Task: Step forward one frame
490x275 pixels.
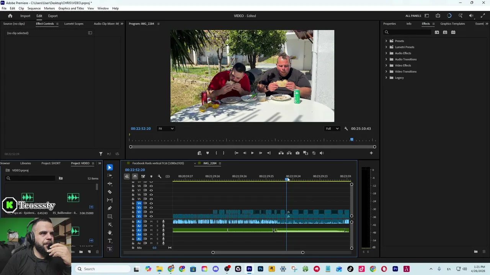Action: pos(260,153)
